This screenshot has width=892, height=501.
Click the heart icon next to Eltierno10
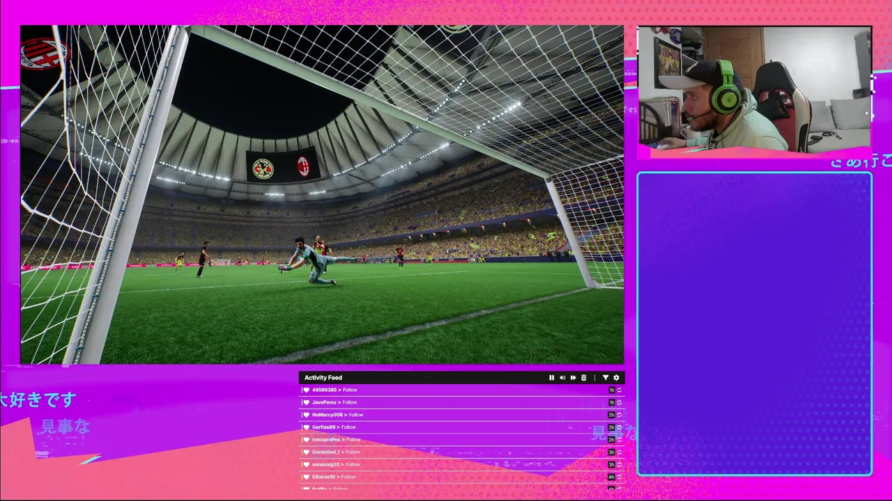click(x=306, y=477)
